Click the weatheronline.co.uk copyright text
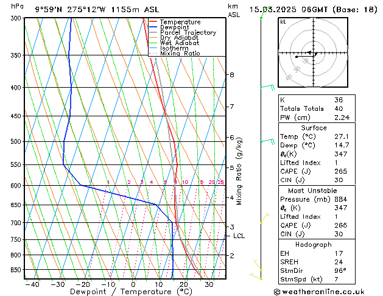 click(319, 292)
